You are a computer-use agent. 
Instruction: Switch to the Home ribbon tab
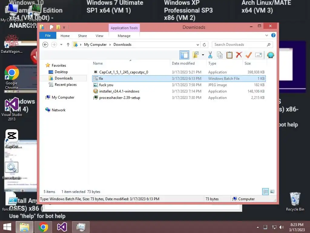pos(65,36)
